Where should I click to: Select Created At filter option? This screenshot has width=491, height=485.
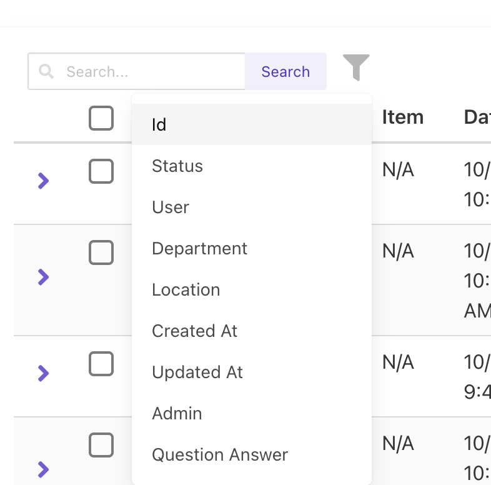click(194, 331)
